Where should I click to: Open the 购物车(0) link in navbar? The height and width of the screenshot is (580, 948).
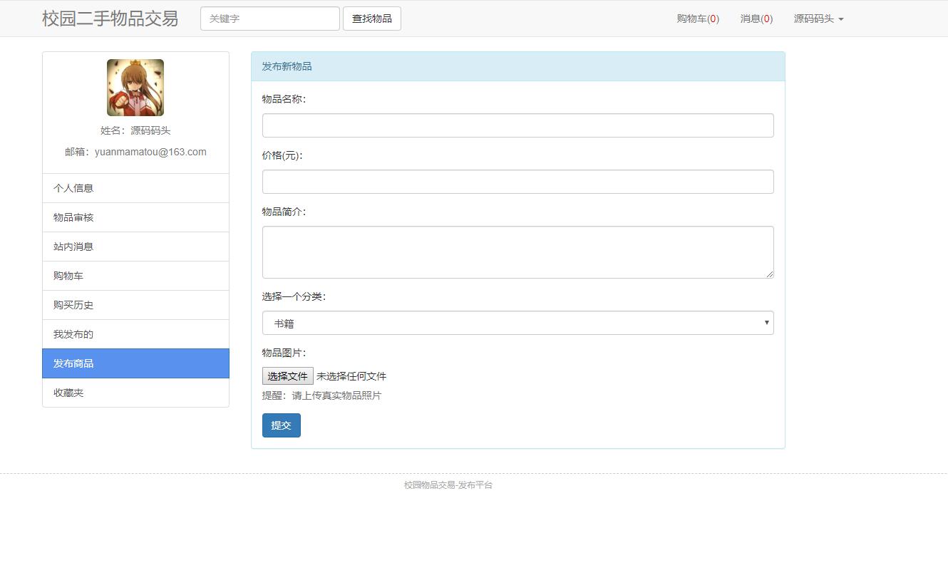(697, 19)
